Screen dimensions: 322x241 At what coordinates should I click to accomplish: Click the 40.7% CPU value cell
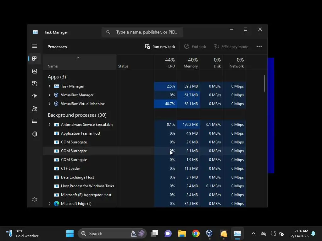pyautogui.click(x=165, y=104)
